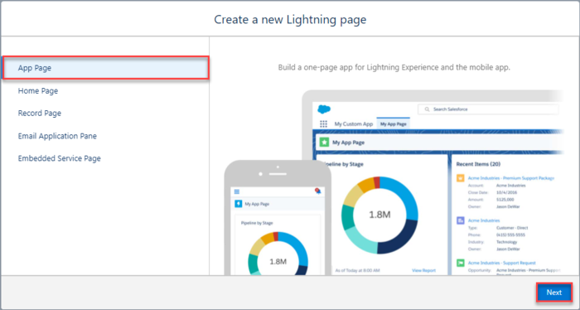This screenshot has height=310, width=580.
Task: Open the App Launcher grid icon
Action: pyautogui.click(x=323, y=124)
